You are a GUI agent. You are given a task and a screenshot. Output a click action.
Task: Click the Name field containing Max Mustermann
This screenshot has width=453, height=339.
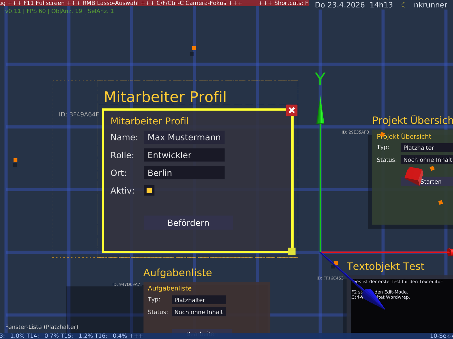click(x=184, y=137)
